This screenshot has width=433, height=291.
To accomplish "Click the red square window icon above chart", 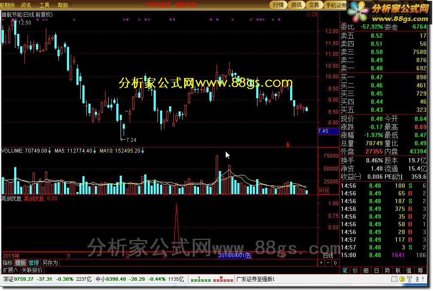I will [314, 14].
